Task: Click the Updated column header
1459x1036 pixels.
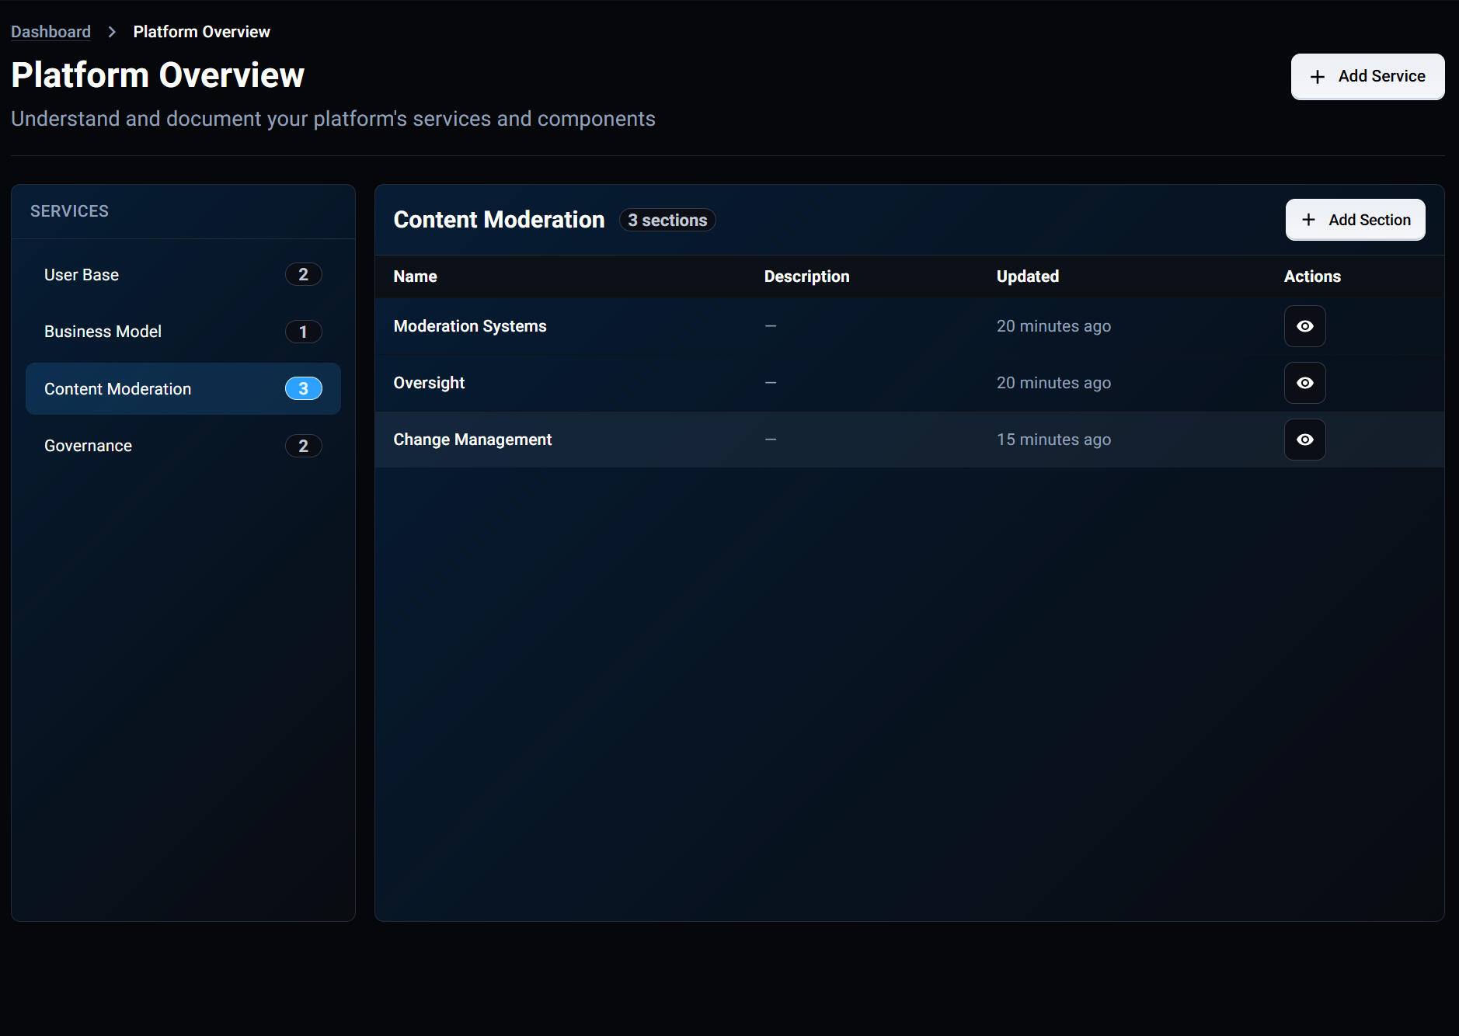Action: [1027, 276]
